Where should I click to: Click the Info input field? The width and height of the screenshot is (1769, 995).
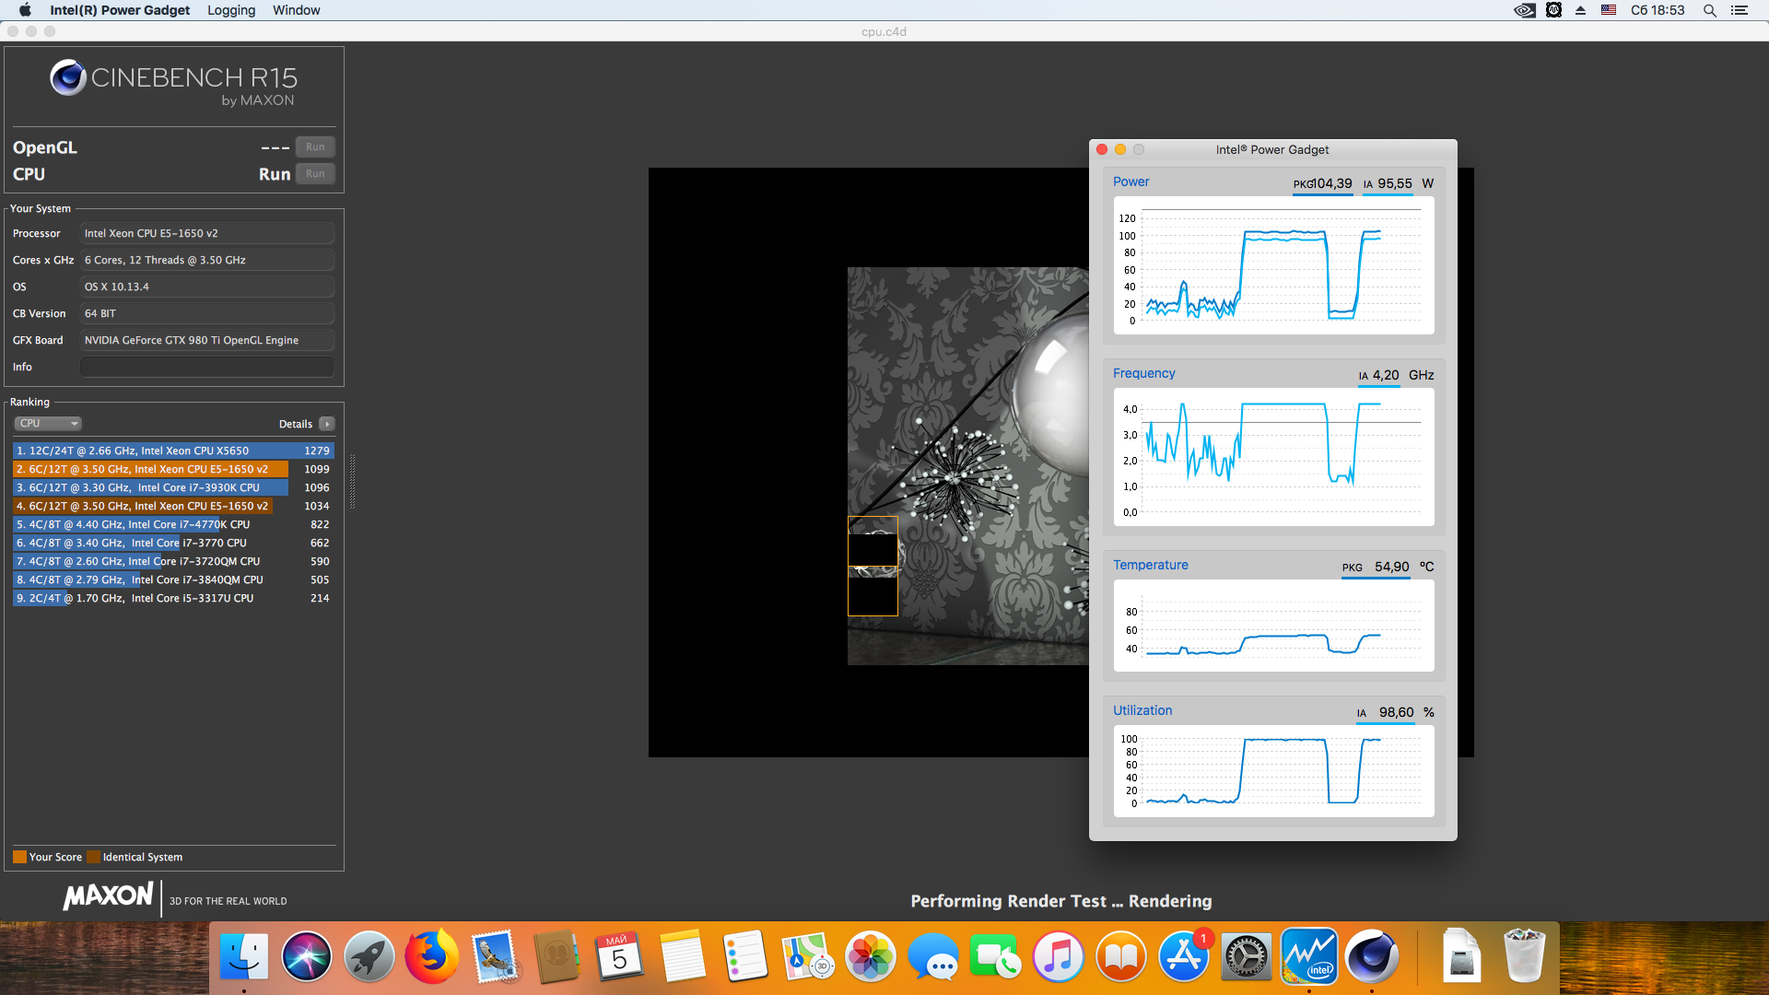click(x=206, y=367)
